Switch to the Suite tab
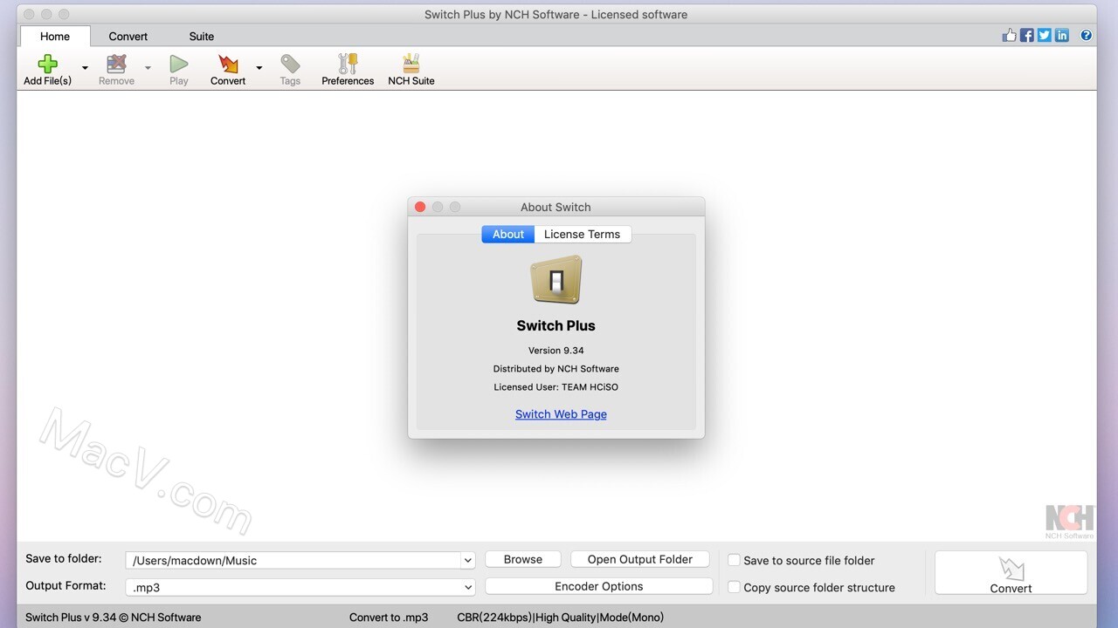The height and width of the screenshot is (628, 1118). point(202,37)
